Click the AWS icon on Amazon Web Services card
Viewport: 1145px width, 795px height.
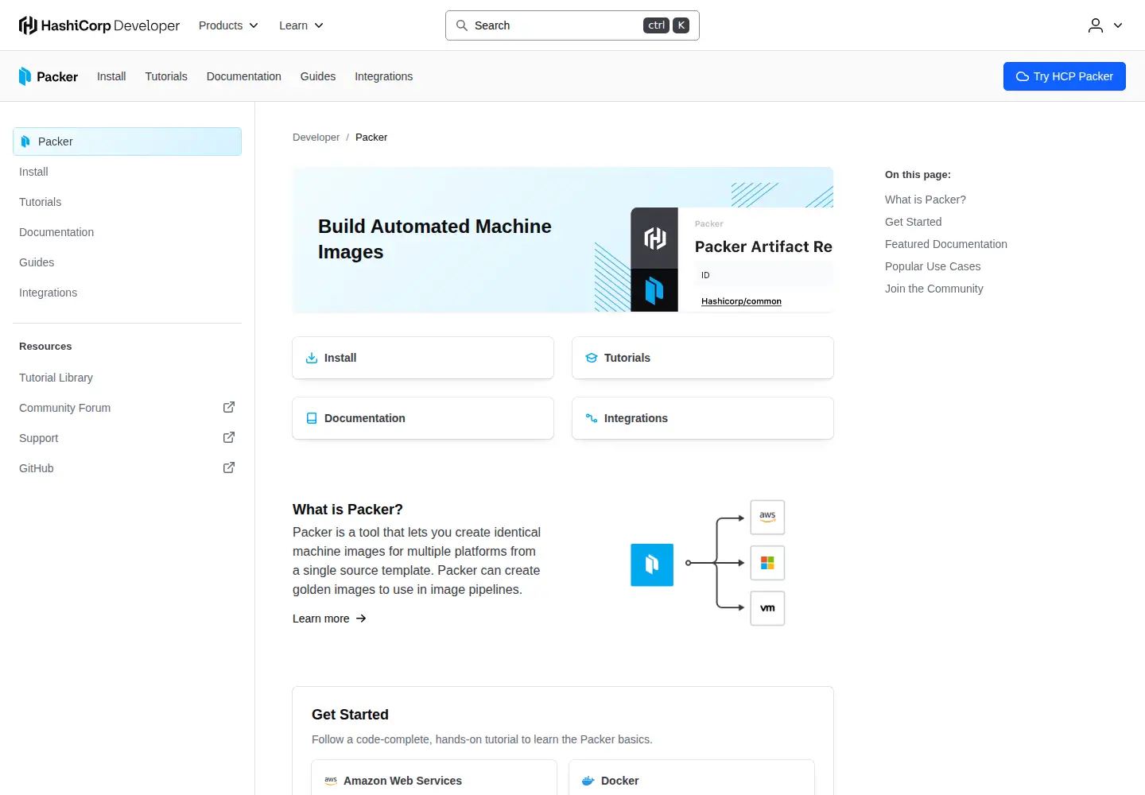[x=331, y=781]
